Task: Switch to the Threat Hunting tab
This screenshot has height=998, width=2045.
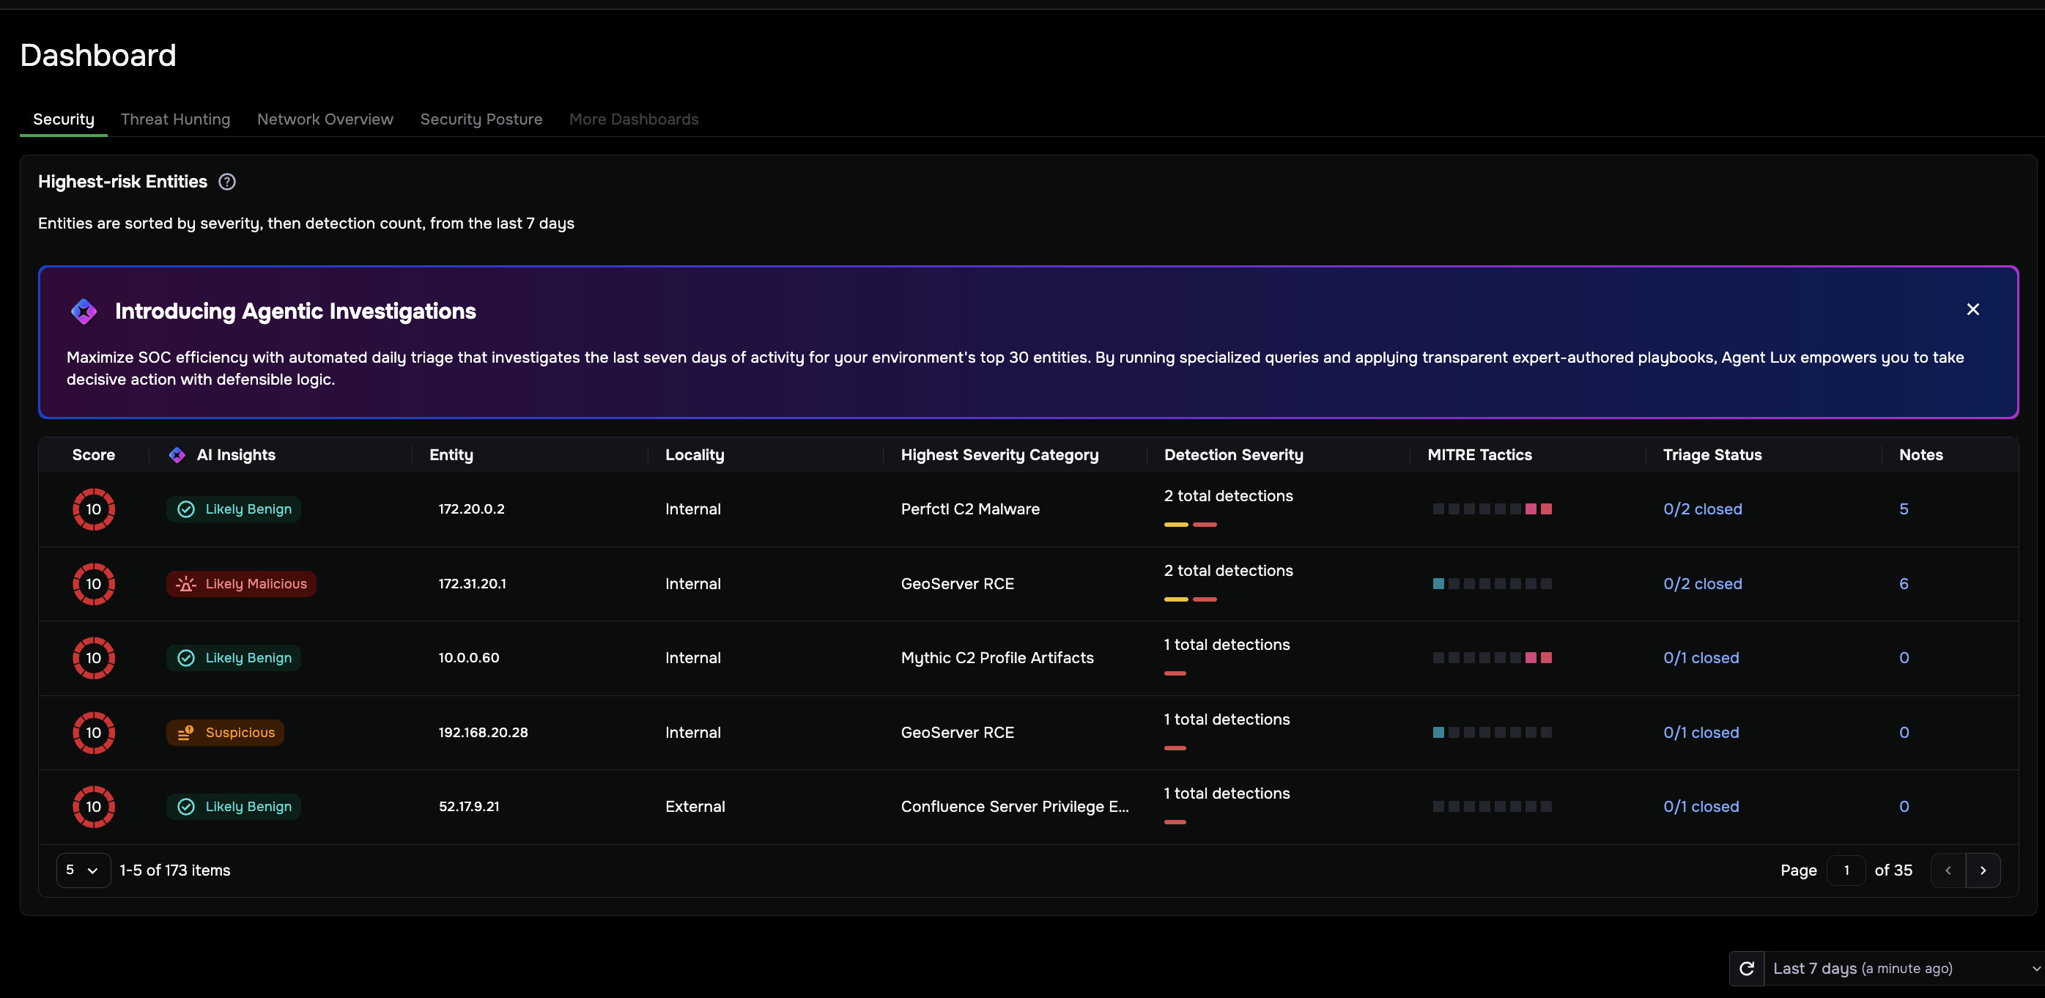Action: tap(175, 119)
